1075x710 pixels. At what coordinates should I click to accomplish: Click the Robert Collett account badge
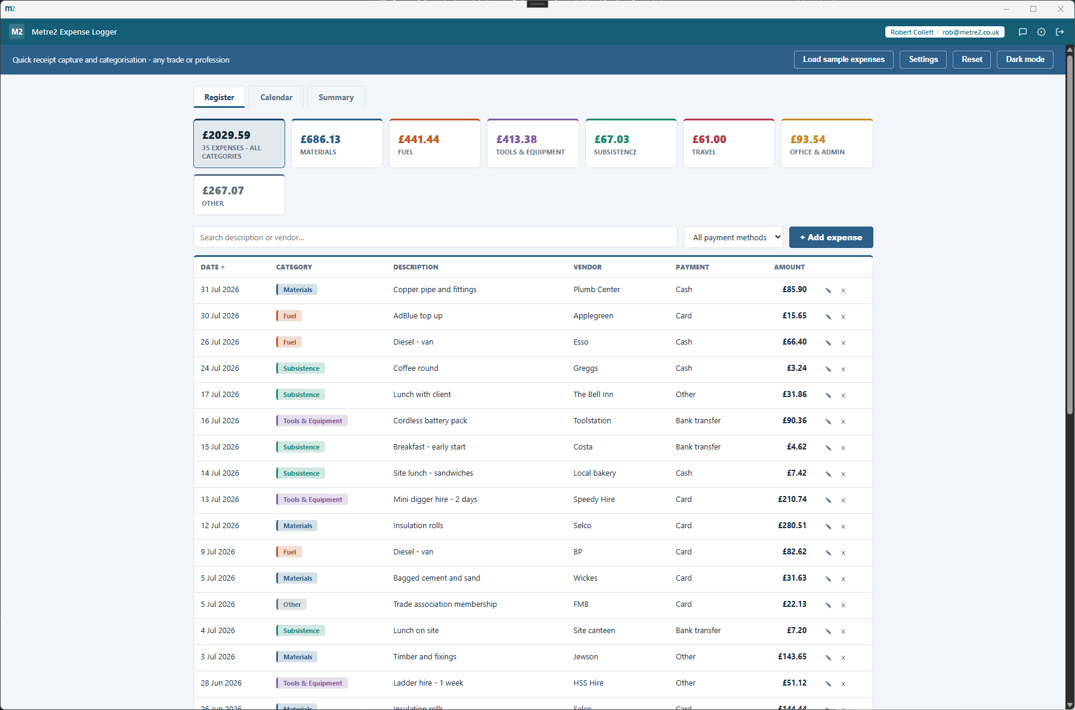pos(945,32)
